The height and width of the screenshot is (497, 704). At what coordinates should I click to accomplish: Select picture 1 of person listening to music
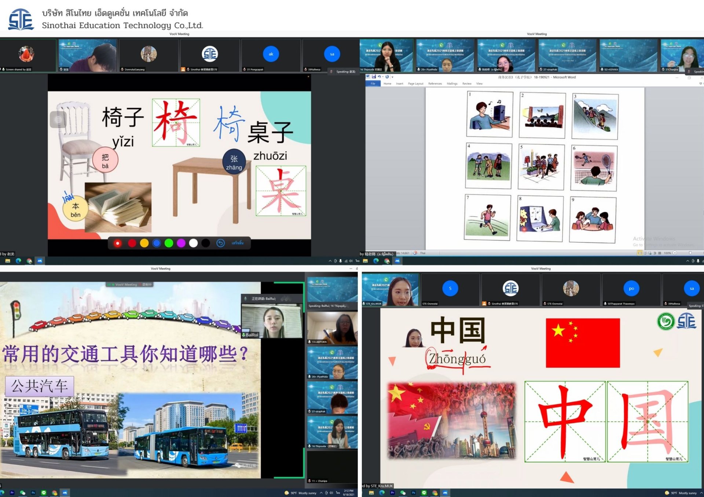[x=489, y=114]
